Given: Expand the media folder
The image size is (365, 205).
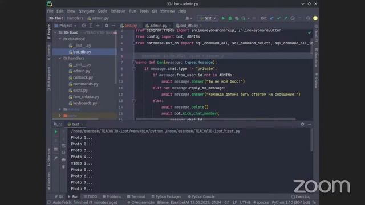Looking at the screenshot, I should [x=60, y=109].
